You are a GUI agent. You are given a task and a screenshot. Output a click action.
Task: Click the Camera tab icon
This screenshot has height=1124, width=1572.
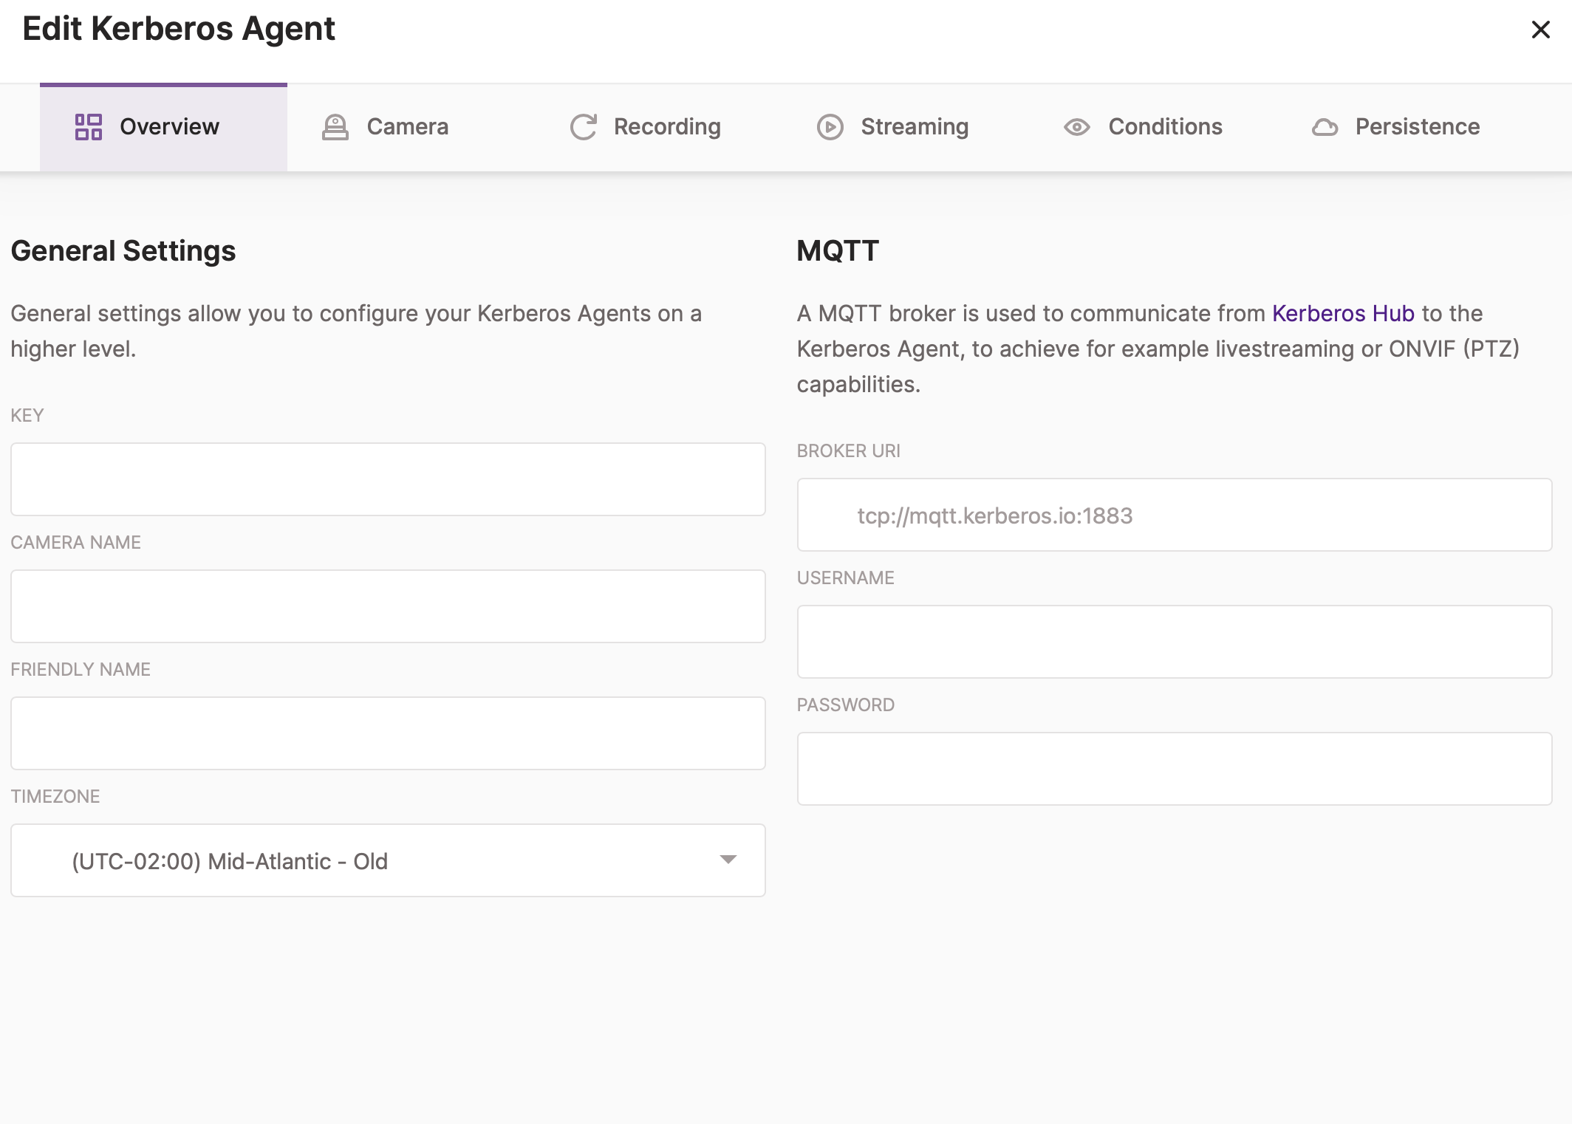[x=335, y=127]
